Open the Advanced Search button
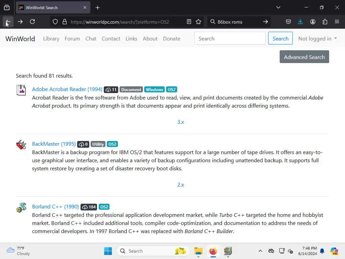Image resolution: width=345 pixels, height=259 pixels. (x=304, y=57)
